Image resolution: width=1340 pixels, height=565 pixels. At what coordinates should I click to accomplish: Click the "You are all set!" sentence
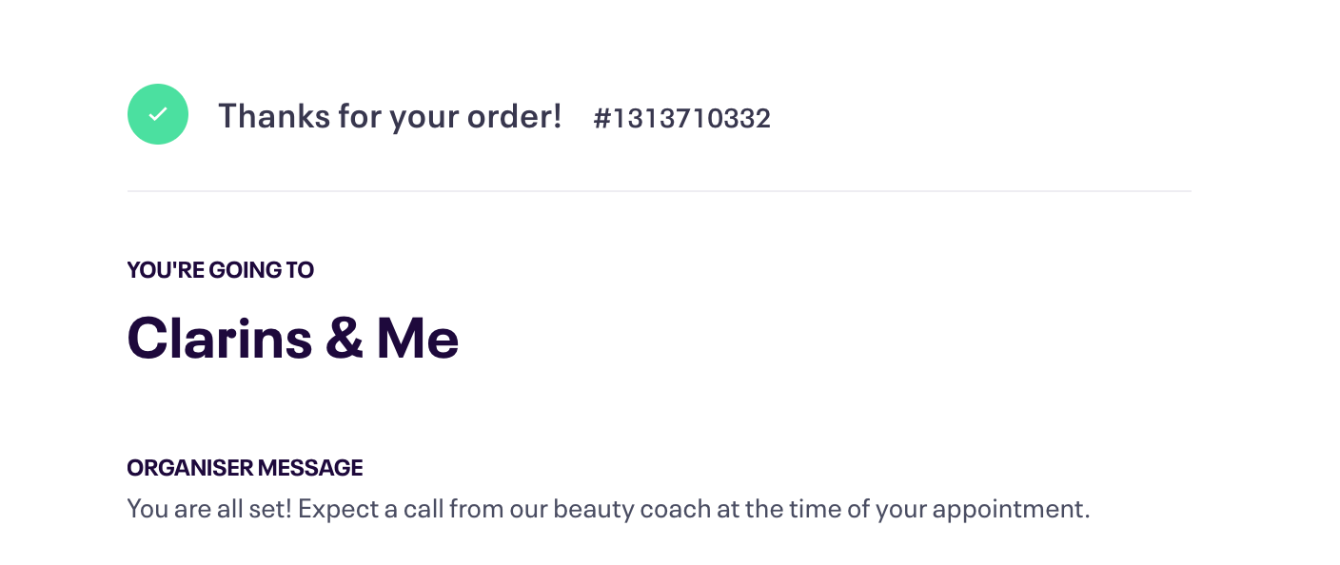[209, 509]
